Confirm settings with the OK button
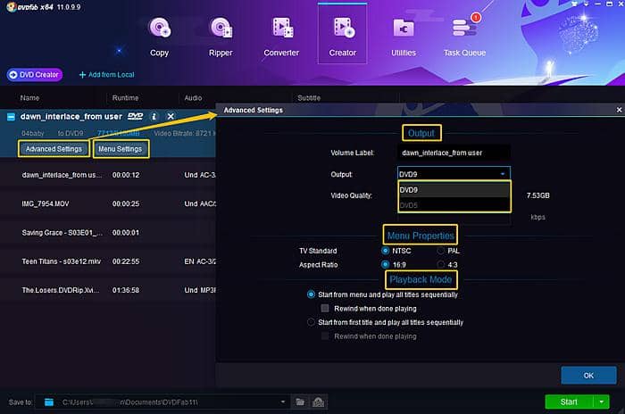Image resolution: width=625 pixels, height=414 pixels. [587, 375]
